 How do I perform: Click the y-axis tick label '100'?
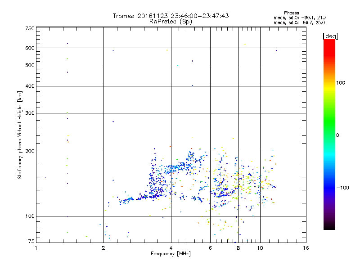tap(30, 216)
